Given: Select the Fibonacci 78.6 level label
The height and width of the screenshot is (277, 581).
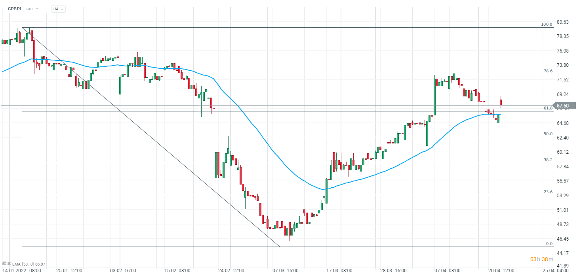Looking at the screenshot, I should click(x=548, y=71).
